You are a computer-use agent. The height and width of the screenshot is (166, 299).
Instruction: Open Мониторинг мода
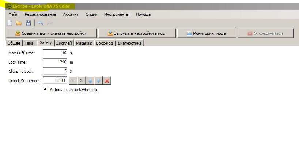pyautogui.click(x=207, y=33)
